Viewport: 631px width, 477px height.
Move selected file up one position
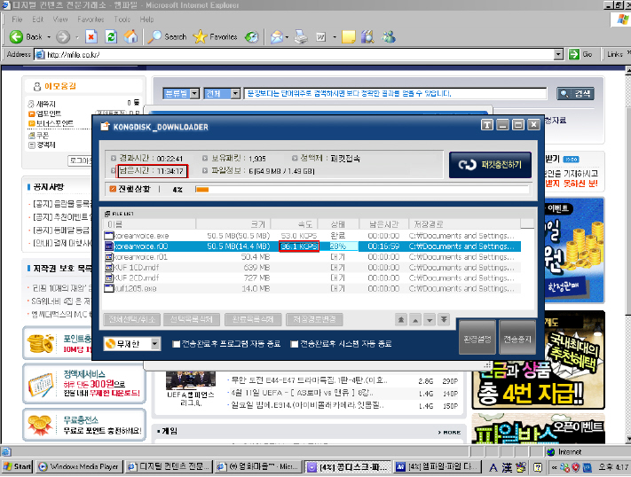pyautogui.click(x=415, y=320)
